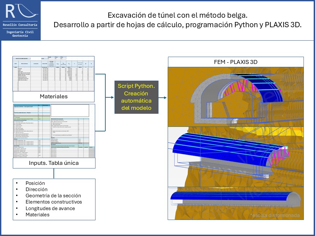This screenshot has height=236, width=315.
Task: Select the Elementos constructivos bullet item
Action: pyautogui.click(x=53, y=202)
